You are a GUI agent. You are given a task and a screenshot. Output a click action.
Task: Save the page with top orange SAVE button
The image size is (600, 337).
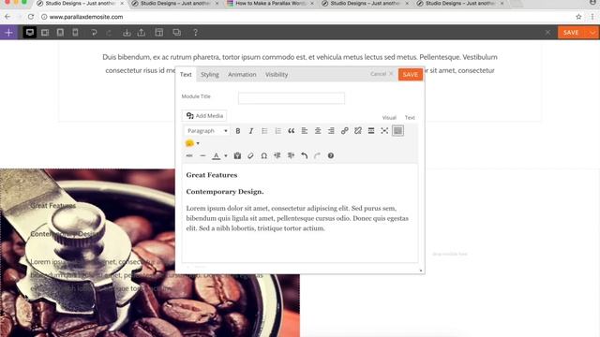pos(571,33)
